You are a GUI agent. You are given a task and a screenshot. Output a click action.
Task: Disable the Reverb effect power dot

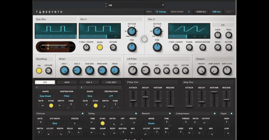170,114
